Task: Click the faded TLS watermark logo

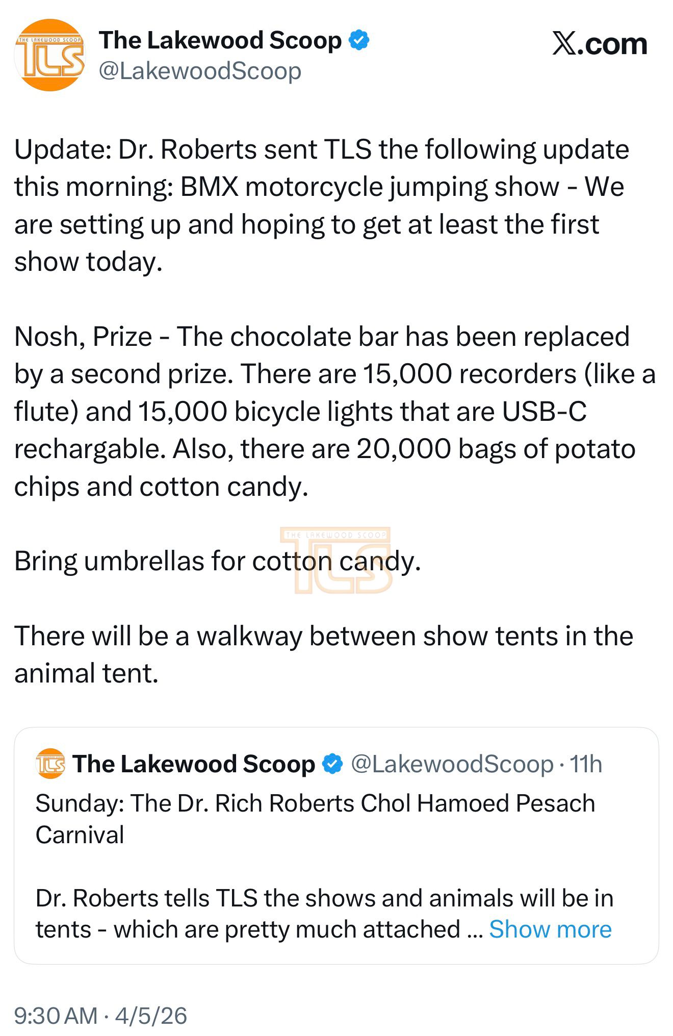Action: (336, 560)
